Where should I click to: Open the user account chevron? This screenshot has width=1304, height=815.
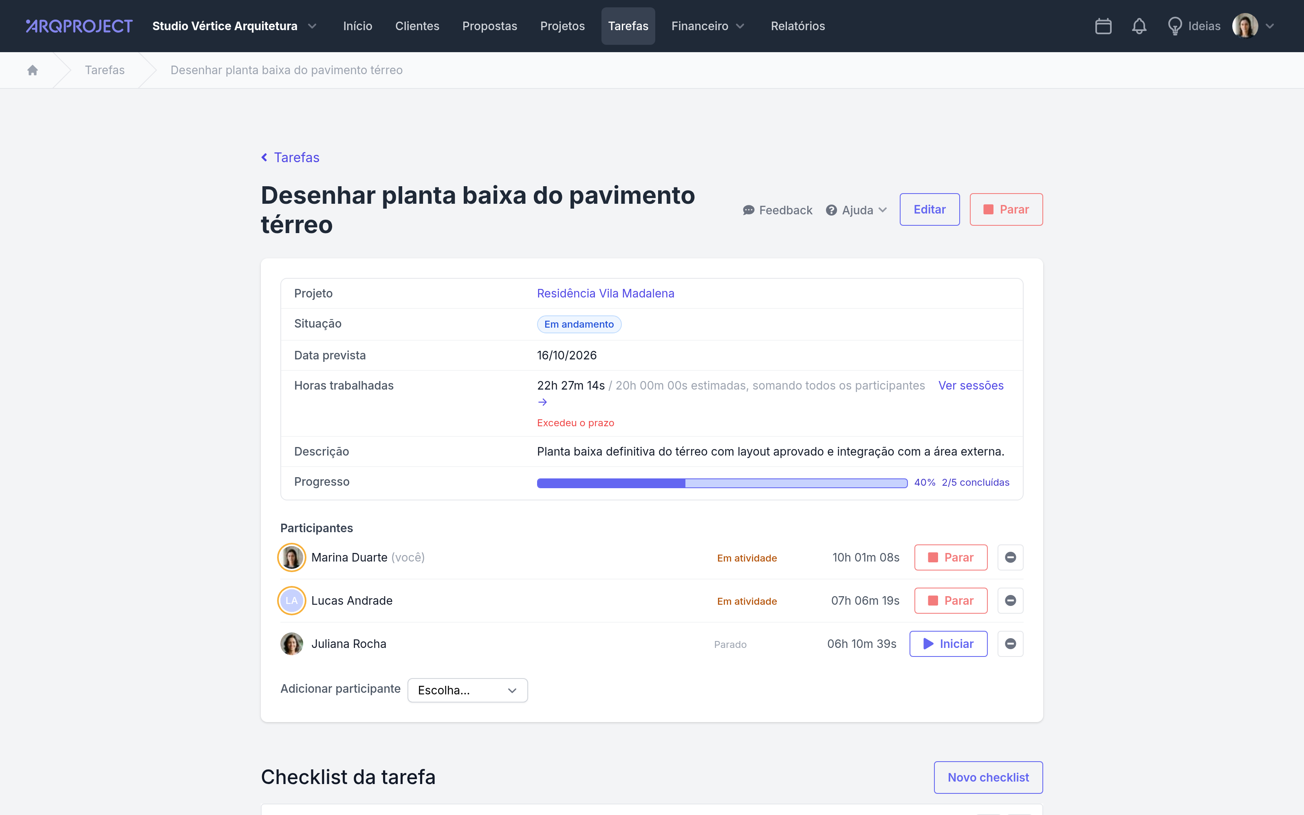pos(1270,26)
